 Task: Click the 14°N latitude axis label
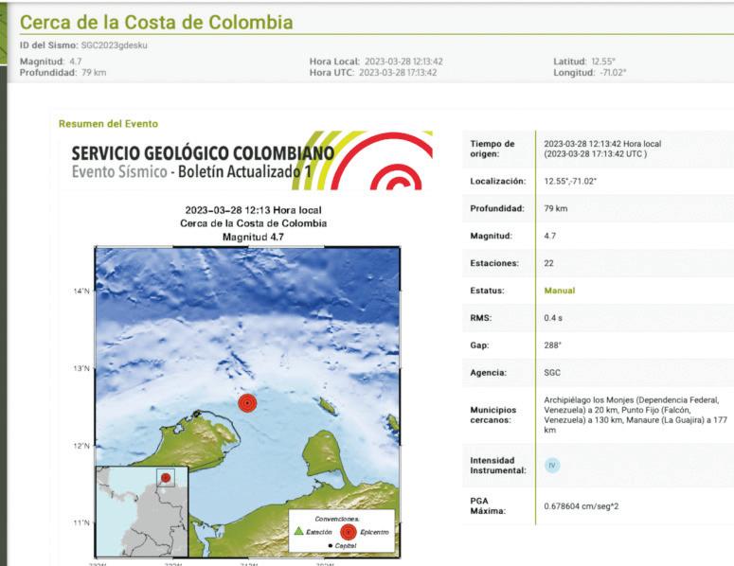(x=81, y=292)
